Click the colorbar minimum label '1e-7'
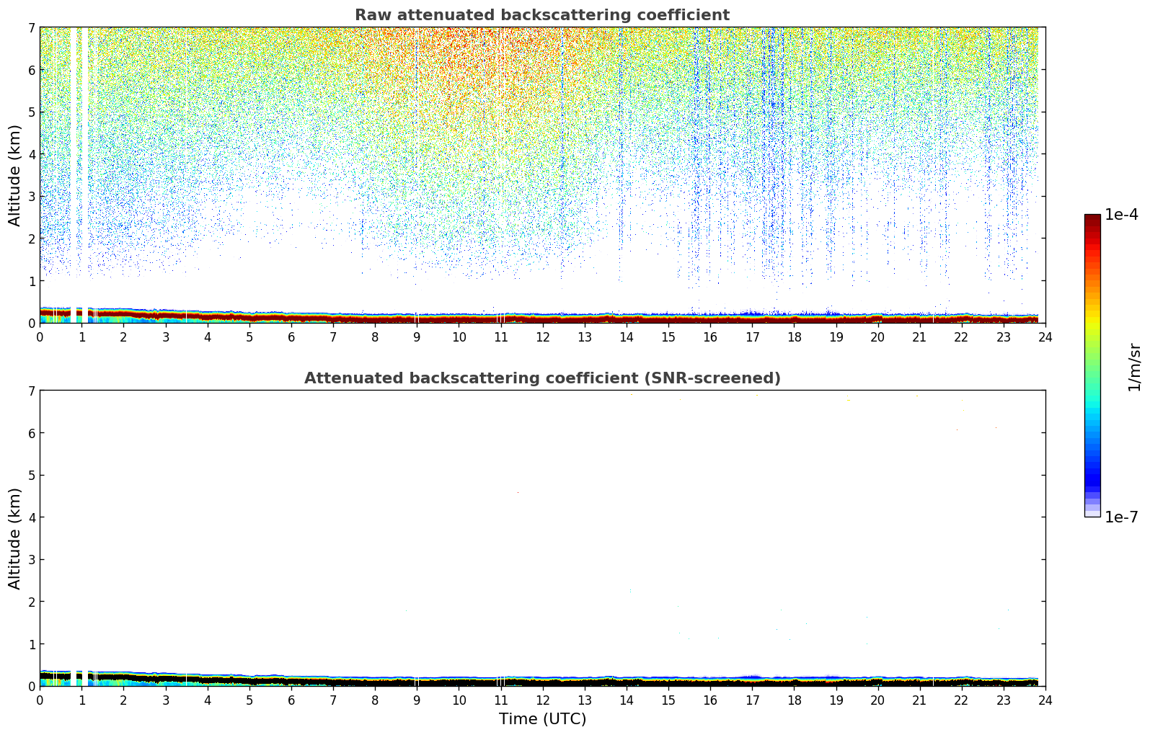Screen dimensions: 1150x735 (1122, 517)
